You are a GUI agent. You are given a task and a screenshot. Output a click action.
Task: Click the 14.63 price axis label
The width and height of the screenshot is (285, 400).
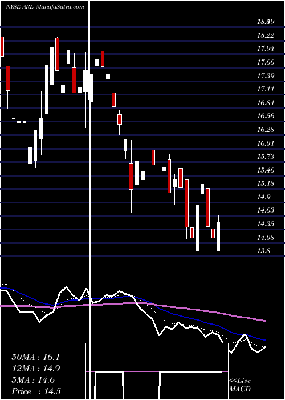(266, 210)
